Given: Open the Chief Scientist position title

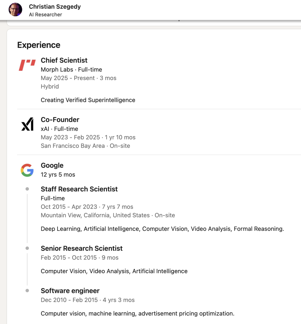Looking at the screenshot, I should 64,60.
